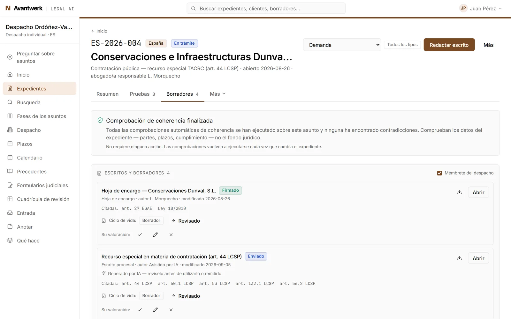Open Formularios judiciales
The height and width of the screenshot is (319, 511).
[40, 185]
